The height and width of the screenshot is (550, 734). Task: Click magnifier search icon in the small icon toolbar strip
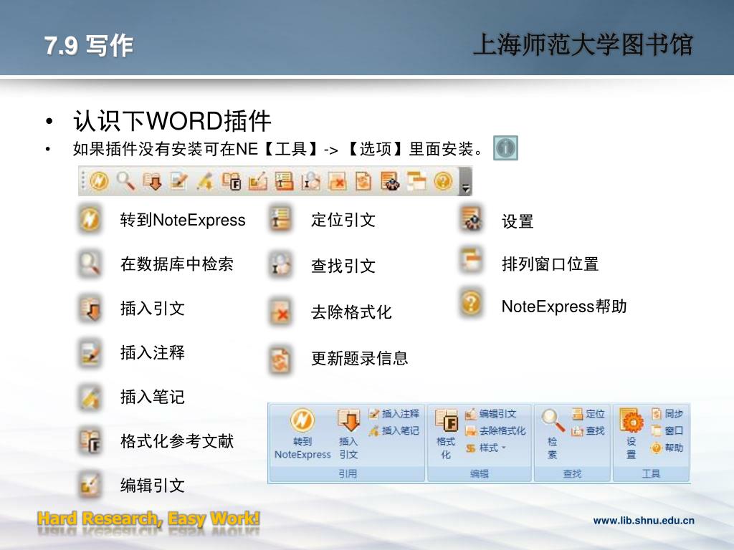point(125,180)
